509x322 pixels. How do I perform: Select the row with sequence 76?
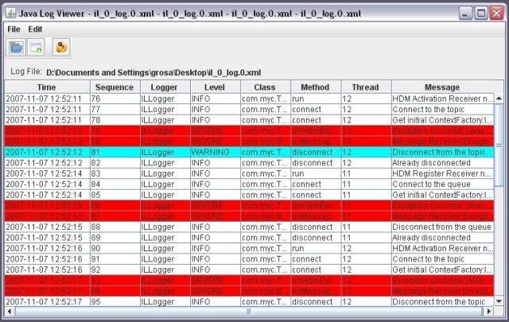[249, 99]
